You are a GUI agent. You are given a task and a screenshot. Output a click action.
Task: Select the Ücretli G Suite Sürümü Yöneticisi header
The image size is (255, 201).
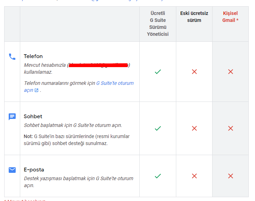pos(158,24)
